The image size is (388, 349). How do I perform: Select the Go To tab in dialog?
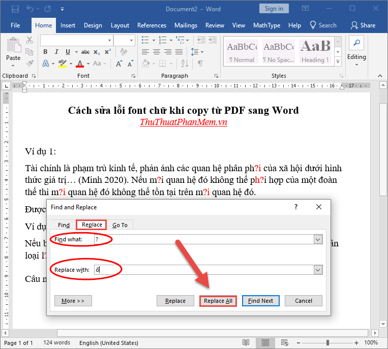(120, 225)
